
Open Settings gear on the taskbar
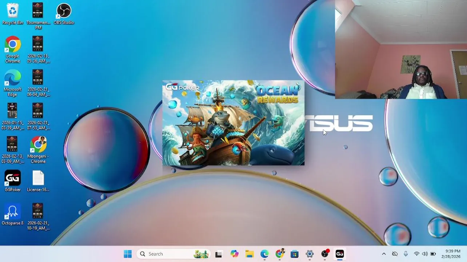tap(310, 254)
